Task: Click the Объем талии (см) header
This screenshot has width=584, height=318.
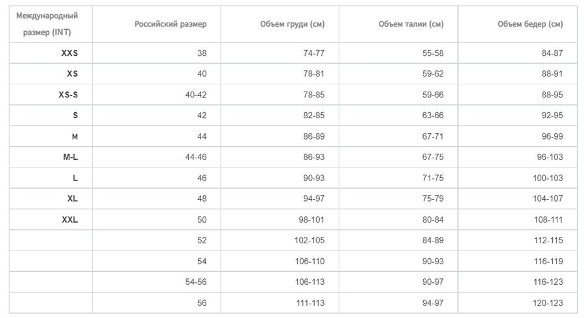Action: pos(411,24)
